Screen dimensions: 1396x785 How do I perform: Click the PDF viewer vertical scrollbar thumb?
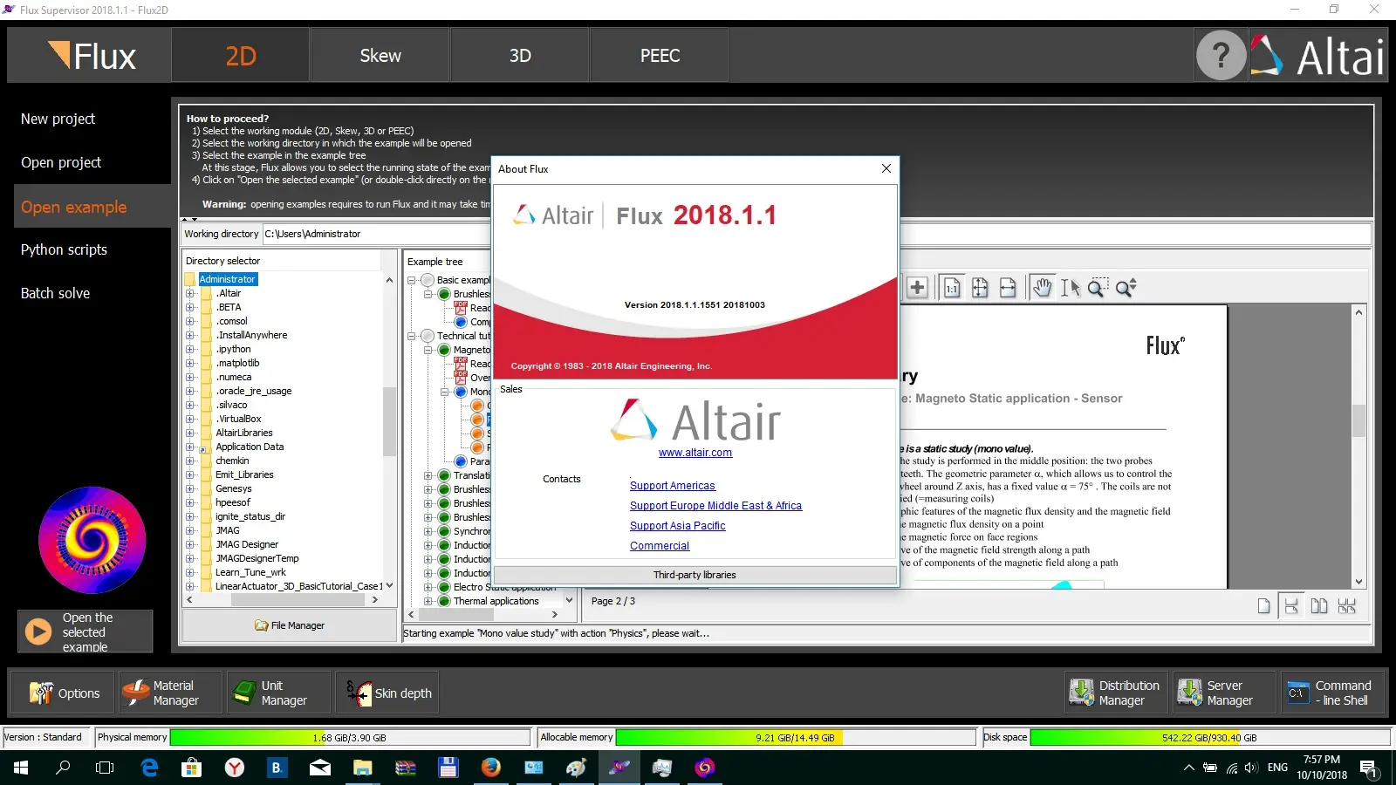1358,420
